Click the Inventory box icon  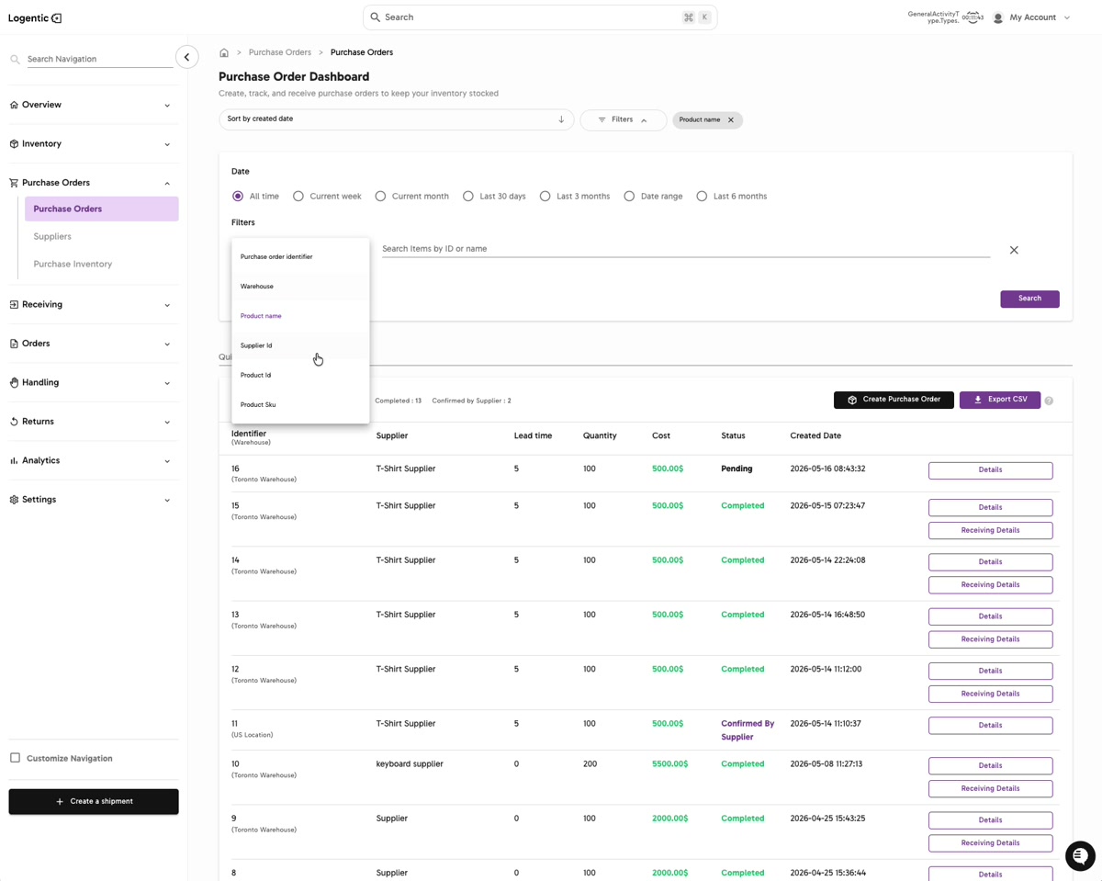click(x=14, y=144)
